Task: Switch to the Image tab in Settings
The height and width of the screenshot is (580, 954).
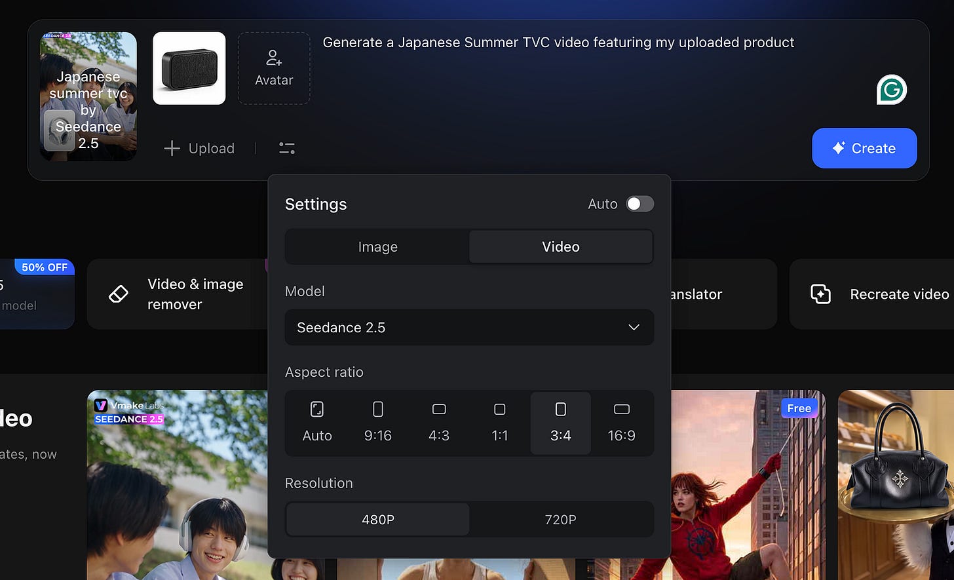Action: pyautogui.click(x=378, y=246)
